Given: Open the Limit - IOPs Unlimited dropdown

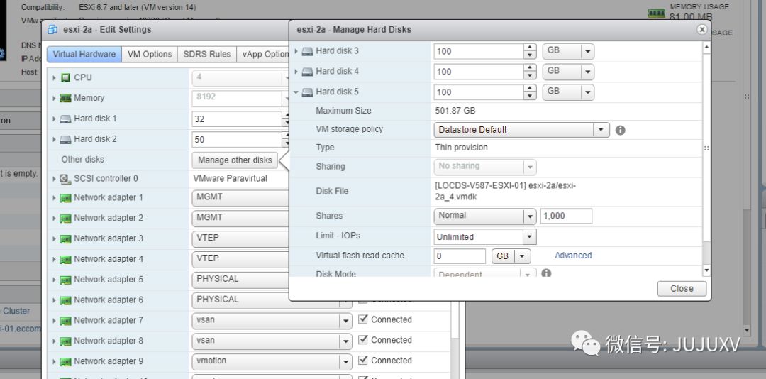Looking at the screenshot, I should tap(485, 236).
